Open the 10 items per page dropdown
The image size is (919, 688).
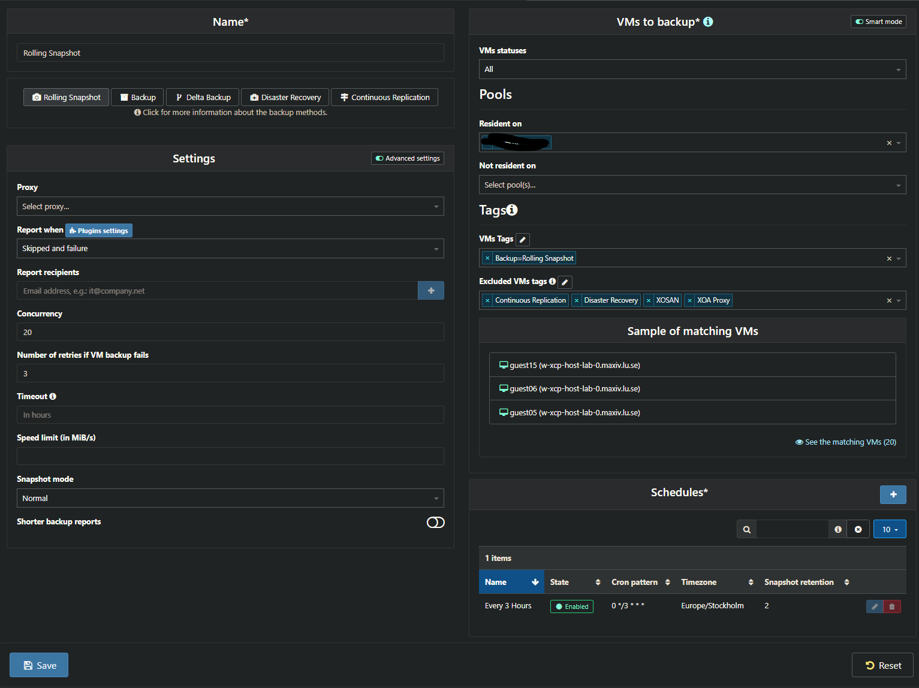pyautogui.click(x=890, y=529)
